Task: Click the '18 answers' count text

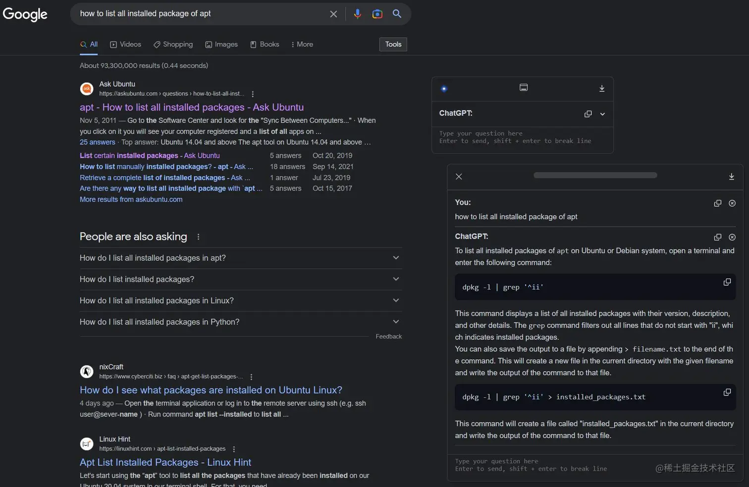Action: [x=287, y=167]
